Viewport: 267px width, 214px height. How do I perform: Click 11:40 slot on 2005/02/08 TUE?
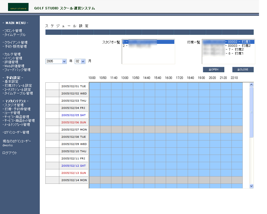point(117,137)
